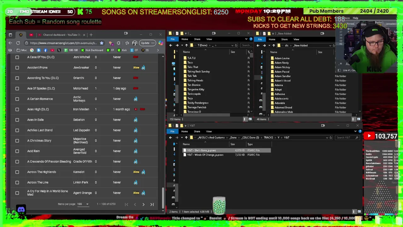Open Kick Dashboard bookmark

[92, 50]
